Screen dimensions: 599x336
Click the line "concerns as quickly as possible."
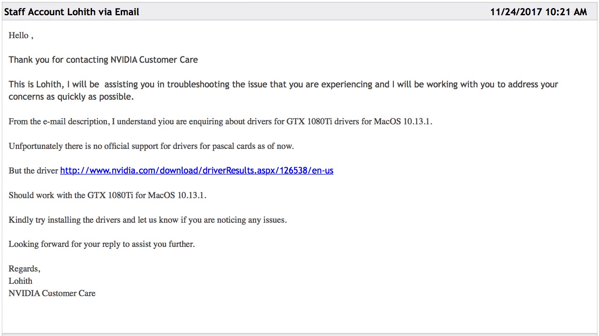pyautogui.click(x=71, y=97)
